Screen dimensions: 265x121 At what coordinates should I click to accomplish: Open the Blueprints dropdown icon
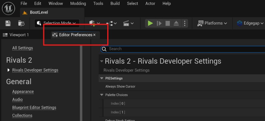point(112,23)
